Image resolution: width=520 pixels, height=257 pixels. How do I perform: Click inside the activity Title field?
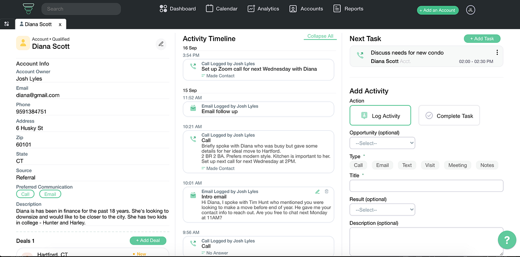coord(426,185)
